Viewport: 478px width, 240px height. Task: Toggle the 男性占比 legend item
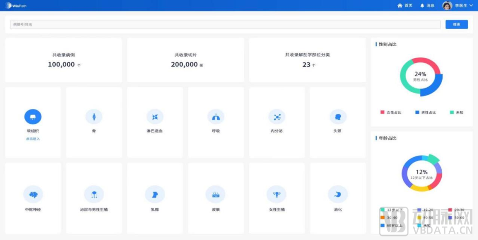coord(425,112)
